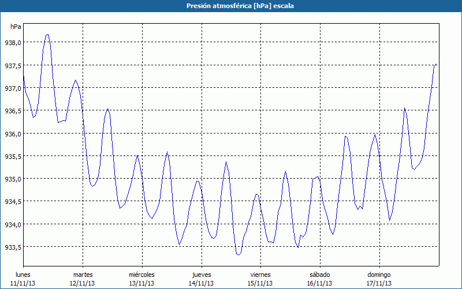This screenshot has height=289, width=462.
Task: Click the 'viernes' day label
Action: pos(260,275)
